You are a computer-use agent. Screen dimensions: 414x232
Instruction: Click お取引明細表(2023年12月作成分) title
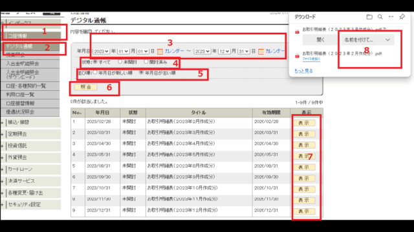[182, 210]
